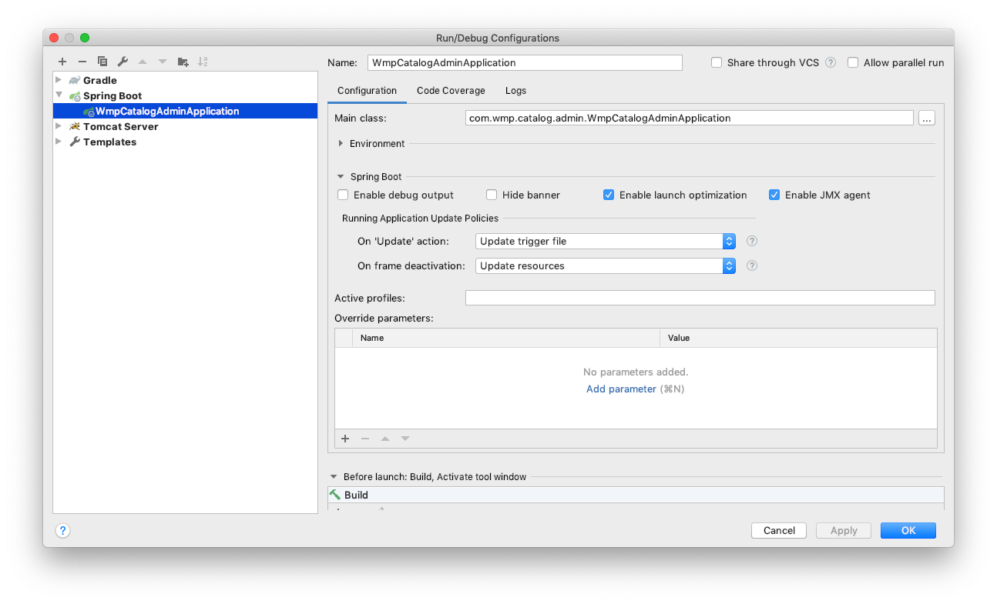Image resolution: width=997 pixels, height=604 pixels.
Task: Open edit templates with the wrench icon
Action: pos(123,62)
